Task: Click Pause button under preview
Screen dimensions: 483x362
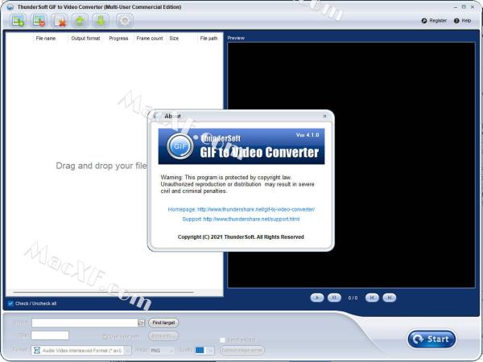Action: point(334,298)
